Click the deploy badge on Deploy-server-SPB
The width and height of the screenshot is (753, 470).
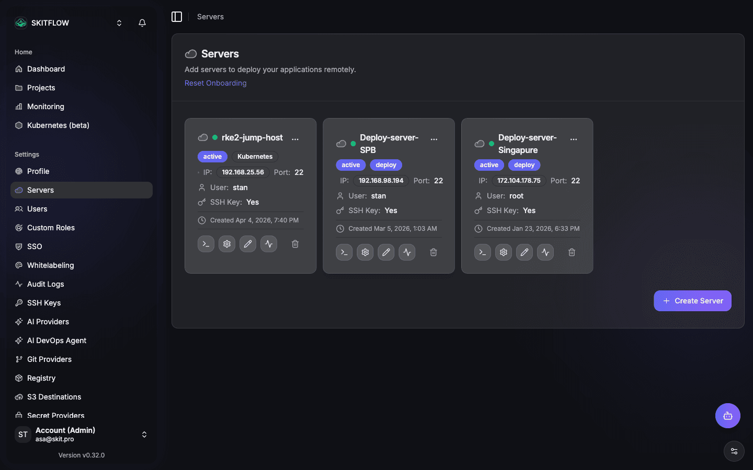pos(386,165)
